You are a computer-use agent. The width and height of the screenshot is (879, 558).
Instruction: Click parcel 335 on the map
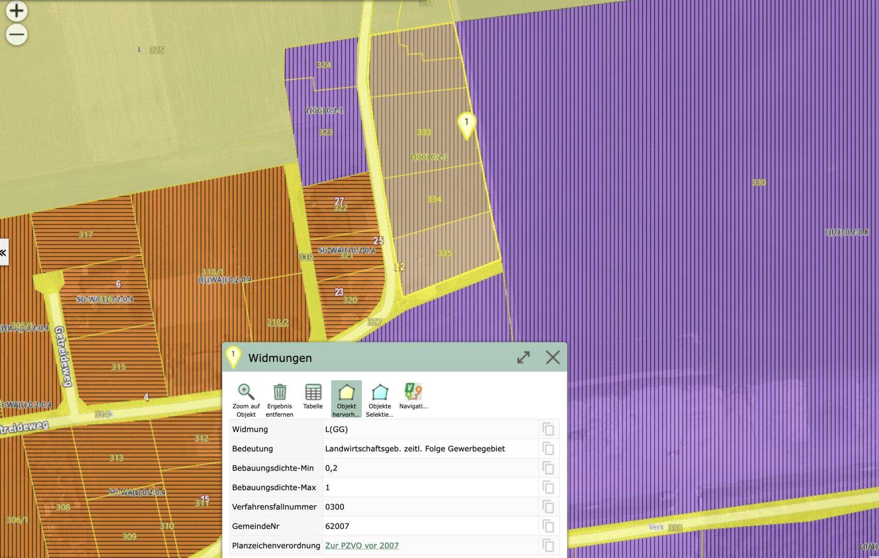(x=445, y=253)
